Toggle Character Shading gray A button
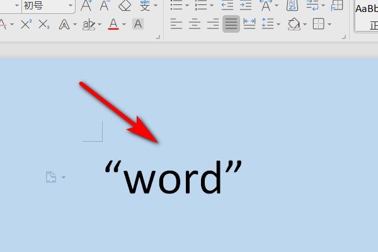 click(x=138, y=24)
